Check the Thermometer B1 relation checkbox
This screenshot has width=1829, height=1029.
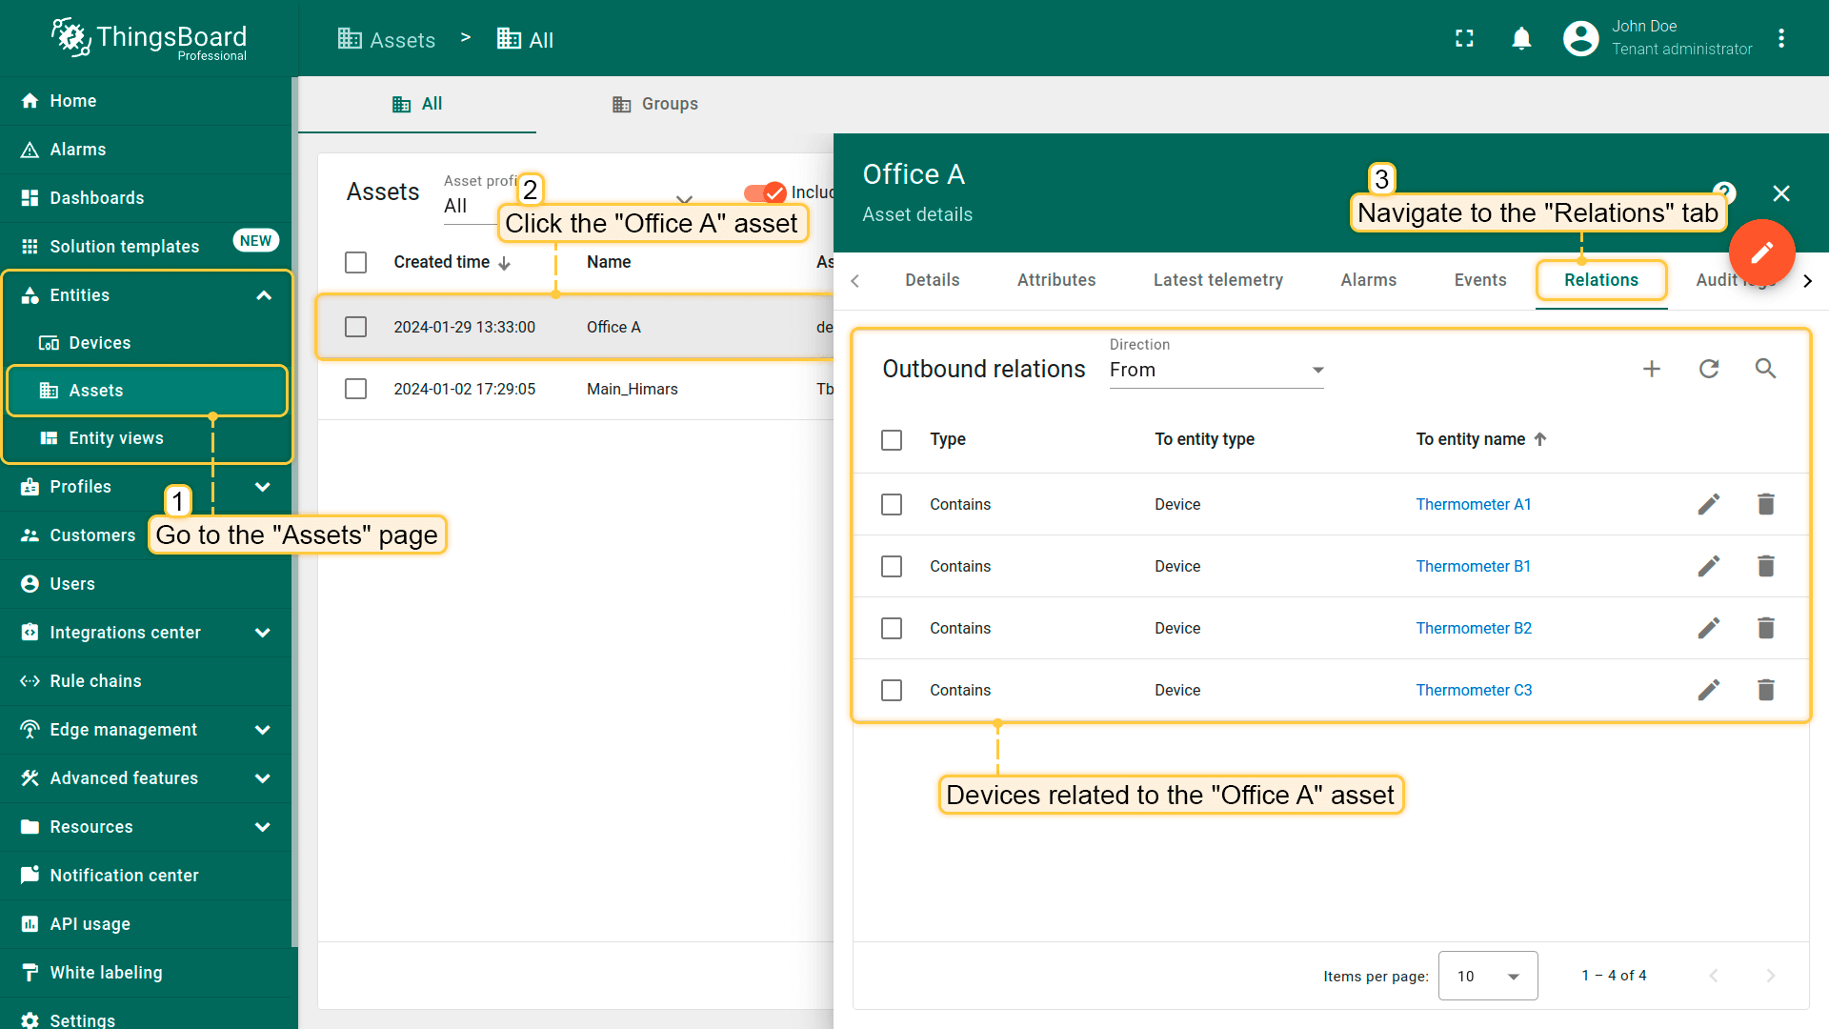tap(892, 566)
